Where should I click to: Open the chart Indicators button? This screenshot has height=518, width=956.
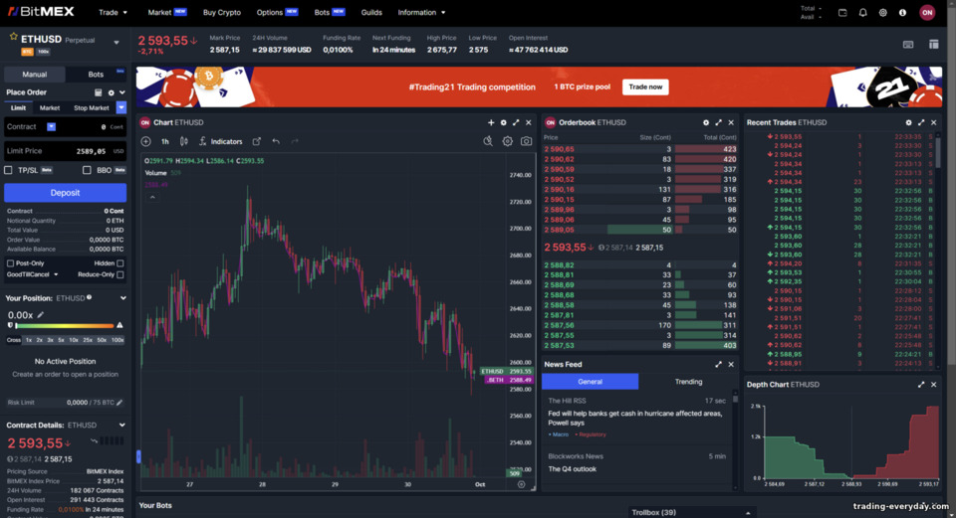(221, 141)
